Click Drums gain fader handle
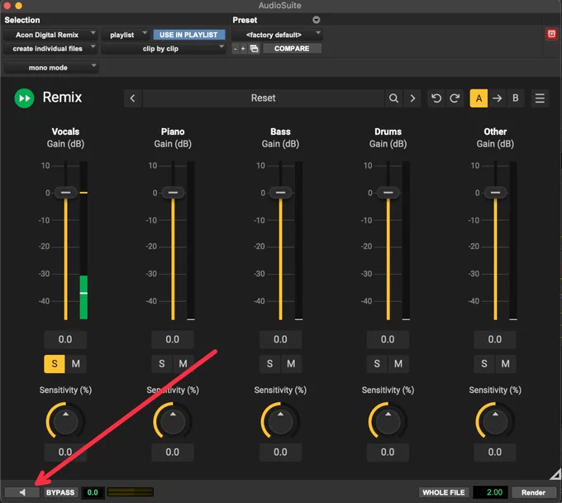This screenshot has height=503, width=562. (x=388, y=193)
